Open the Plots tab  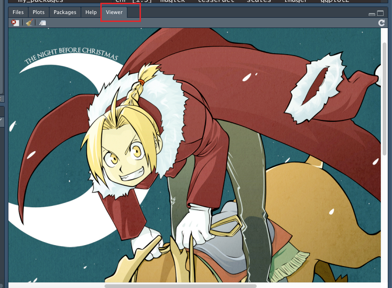pyautogui.click(x=38, y=12)
